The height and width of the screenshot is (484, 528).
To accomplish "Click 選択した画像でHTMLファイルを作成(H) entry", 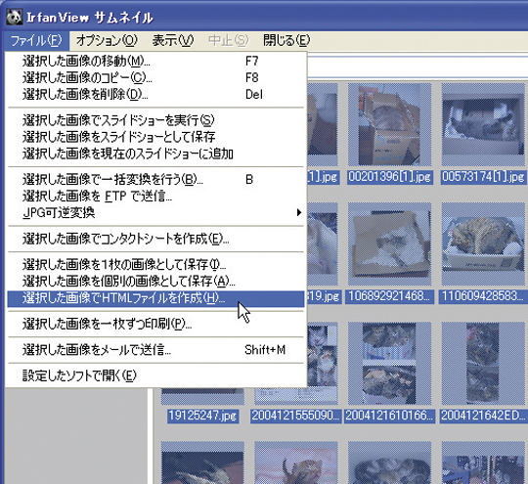I will [155, 299].
